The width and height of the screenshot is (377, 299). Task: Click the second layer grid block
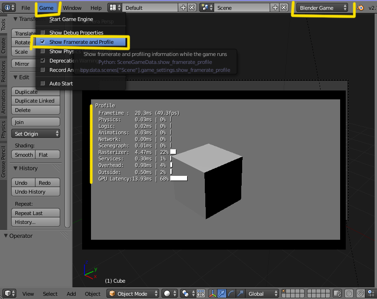click(318, 293)
